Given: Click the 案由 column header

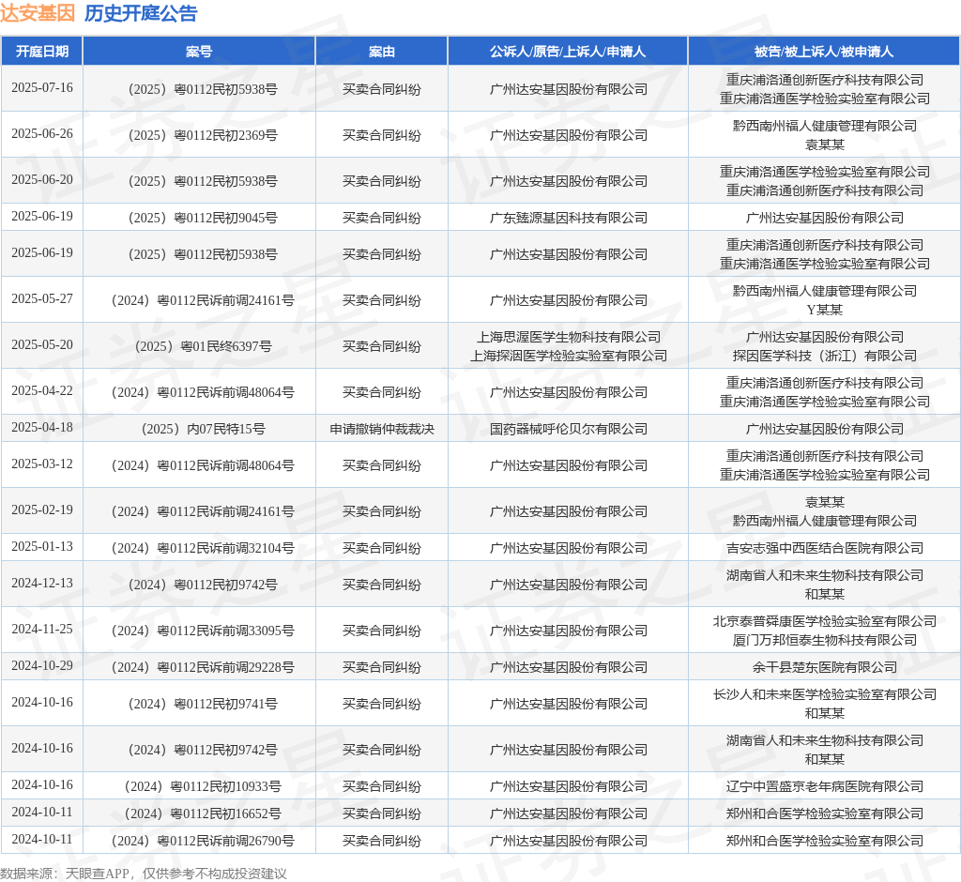Looking at the screenshot, I should 381,52.
